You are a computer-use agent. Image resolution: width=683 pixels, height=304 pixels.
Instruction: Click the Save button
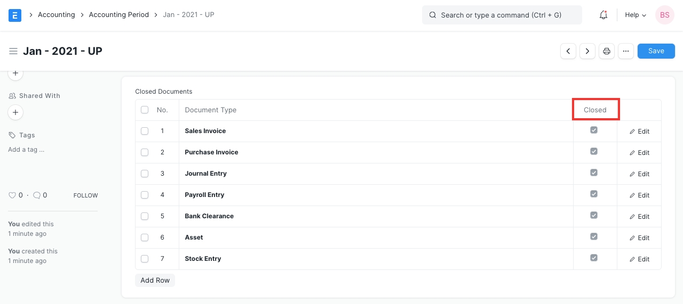(x=656, y=51)
